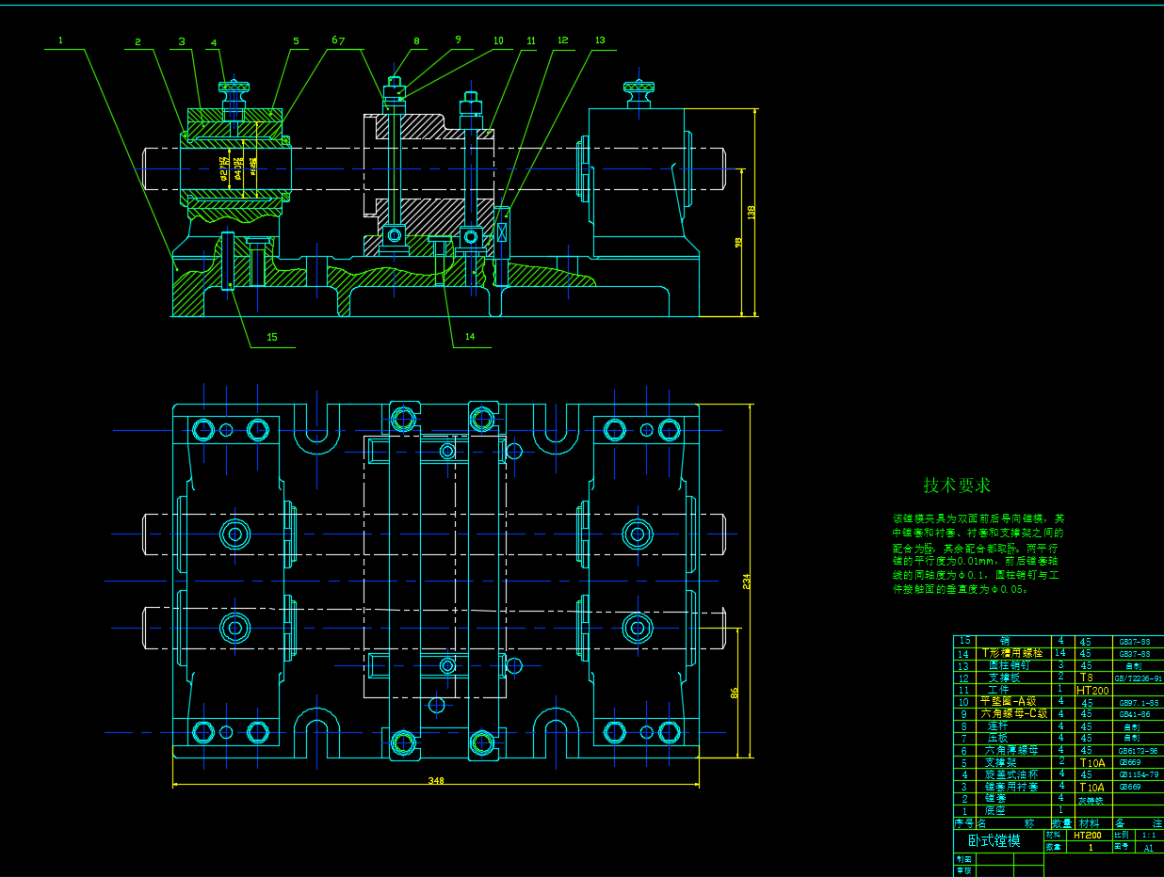Click part callout number 13
Image resolution: width=1164 pixels, height=877 pixels.
click(x=600, y=40)
